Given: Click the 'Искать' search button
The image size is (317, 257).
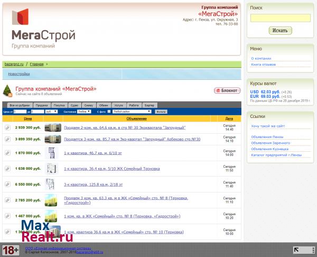Looking at the screenshot, I should click(280, 31).
